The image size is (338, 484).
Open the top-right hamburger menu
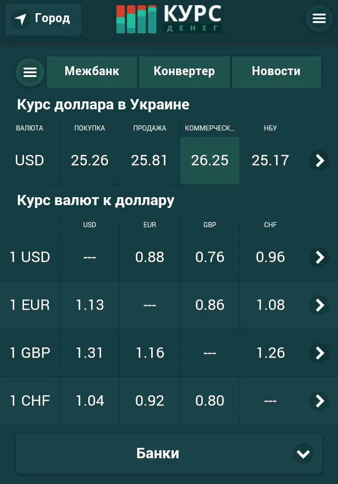[319, 18]
